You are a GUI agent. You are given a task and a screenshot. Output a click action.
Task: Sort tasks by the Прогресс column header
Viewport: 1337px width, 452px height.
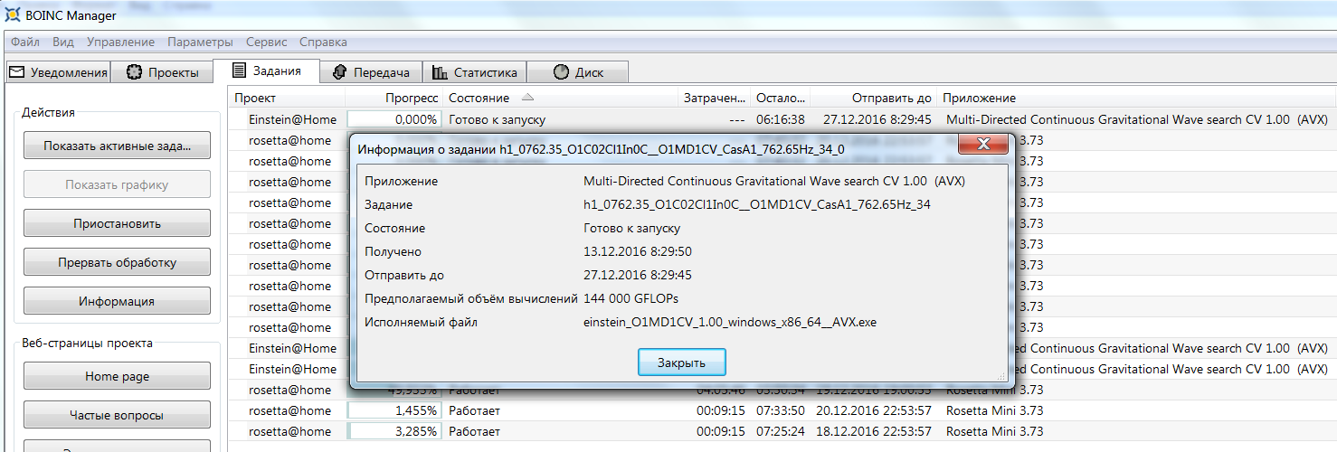pos(394,98)
